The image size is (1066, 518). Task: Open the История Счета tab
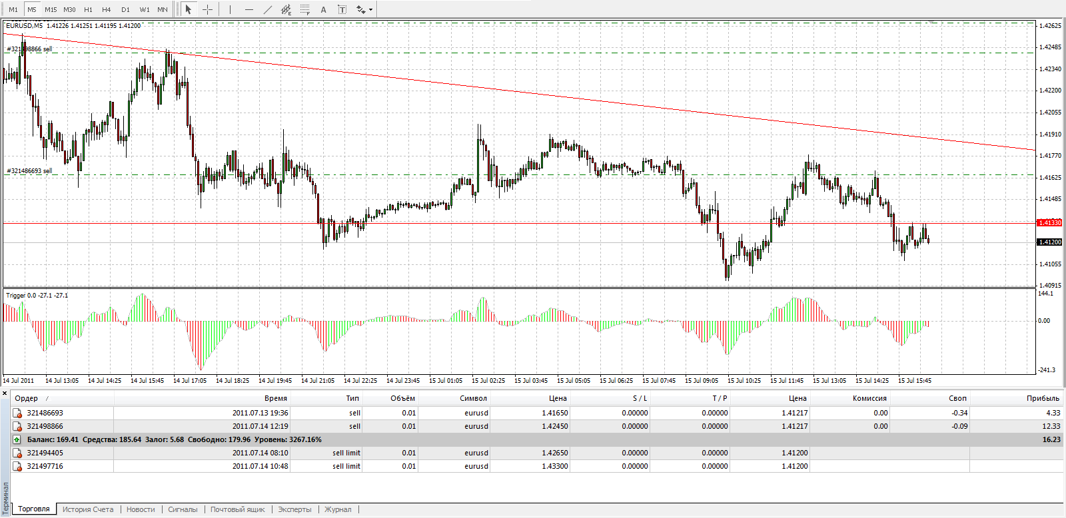tap(88, 509)
